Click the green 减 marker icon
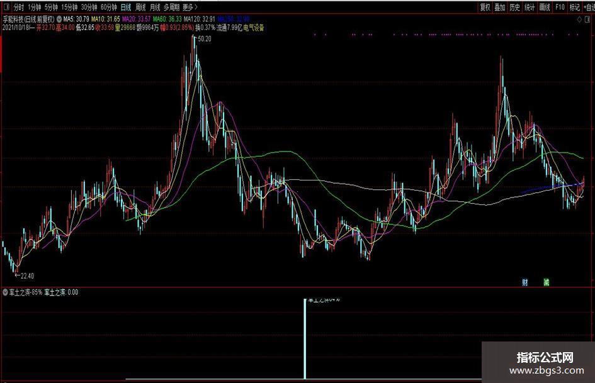595x383 pixels. pyautogui.click(x=547, y=282)
